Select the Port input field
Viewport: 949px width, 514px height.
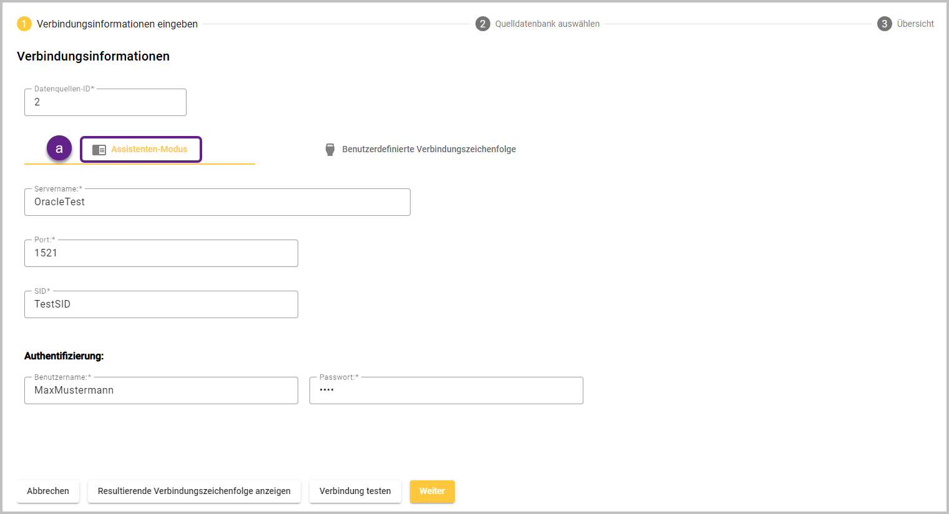pyautogui.click(x=161, y=253)
